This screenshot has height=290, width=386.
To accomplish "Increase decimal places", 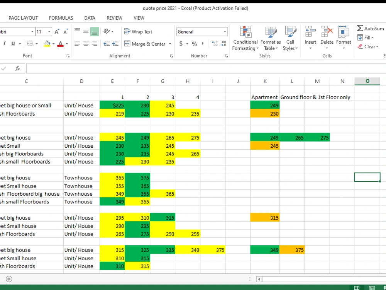I will tap(214, 44).
